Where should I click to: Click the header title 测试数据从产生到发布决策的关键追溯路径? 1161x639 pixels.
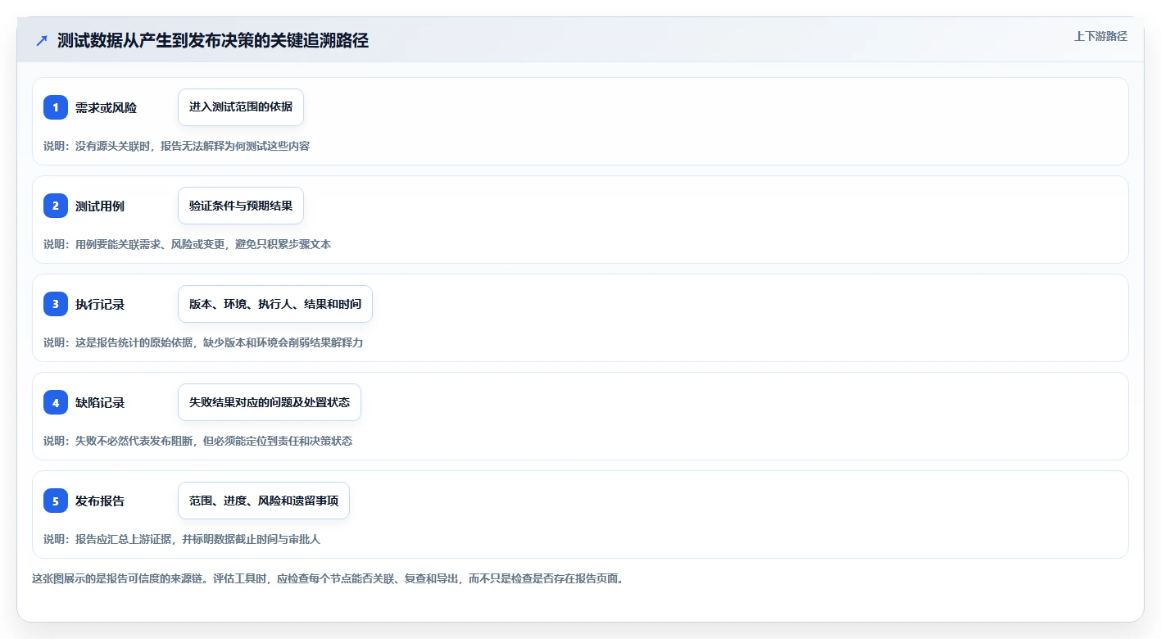pyautogui.click(x=213, y=41)
